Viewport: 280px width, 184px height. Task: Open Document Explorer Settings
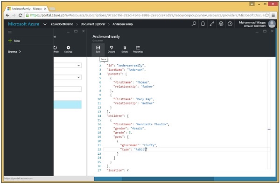(68, 49)
